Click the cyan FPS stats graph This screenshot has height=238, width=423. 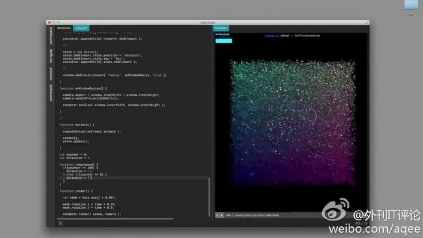[224, 41]
